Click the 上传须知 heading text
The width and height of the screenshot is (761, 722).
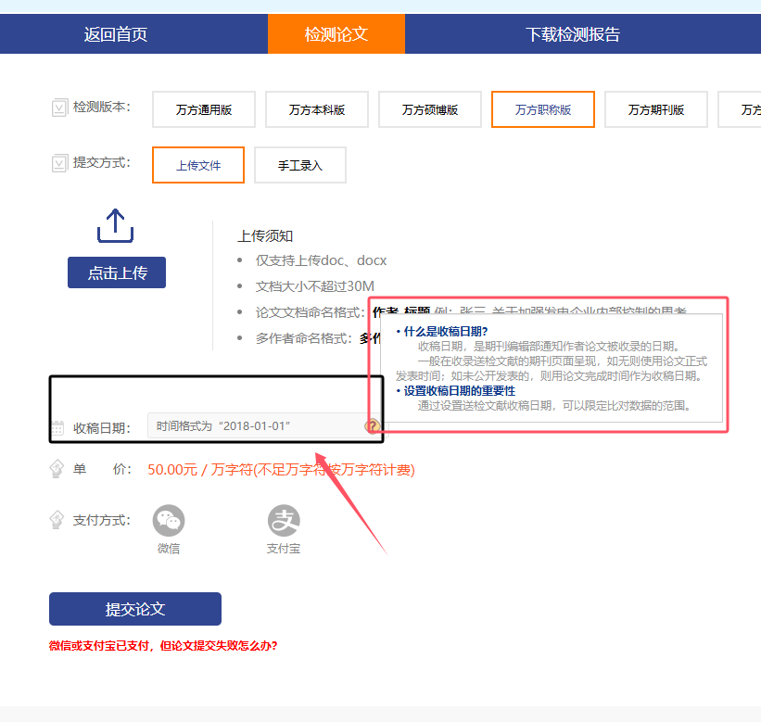(x=265, y=236)
